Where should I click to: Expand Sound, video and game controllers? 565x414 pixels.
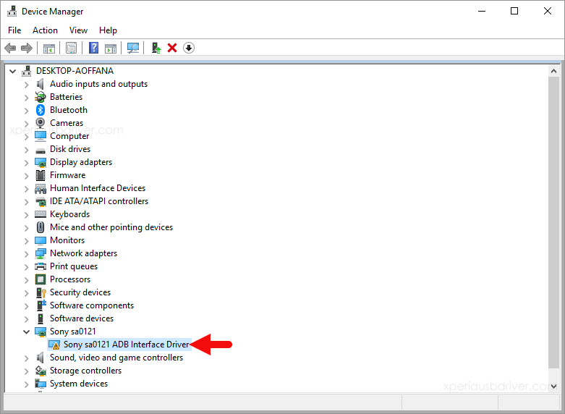[26, 358]
